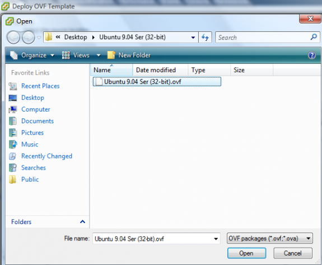Viewport: 322px width, 265px height.
Task: Expand the File name history dropdown
Action: (x=216, y=239)
